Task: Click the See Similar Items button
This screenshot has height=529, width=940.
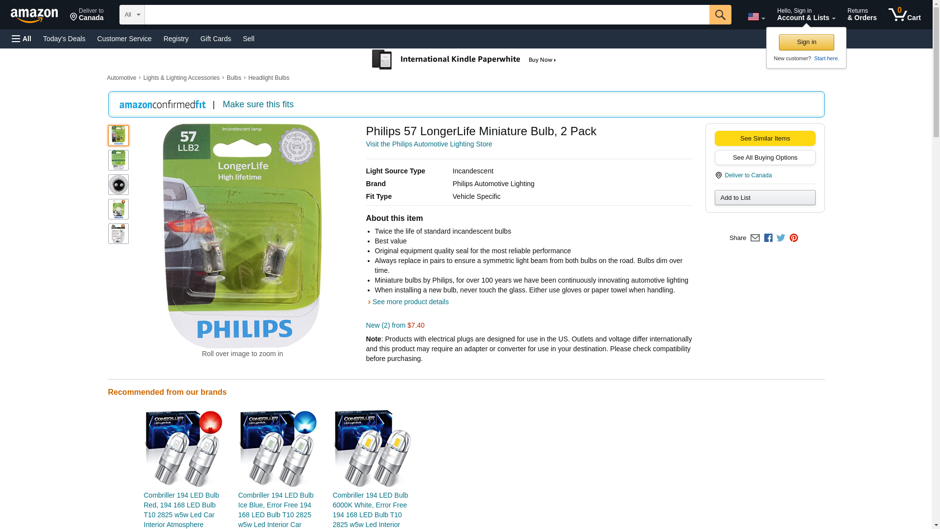Action: [765, 138]
